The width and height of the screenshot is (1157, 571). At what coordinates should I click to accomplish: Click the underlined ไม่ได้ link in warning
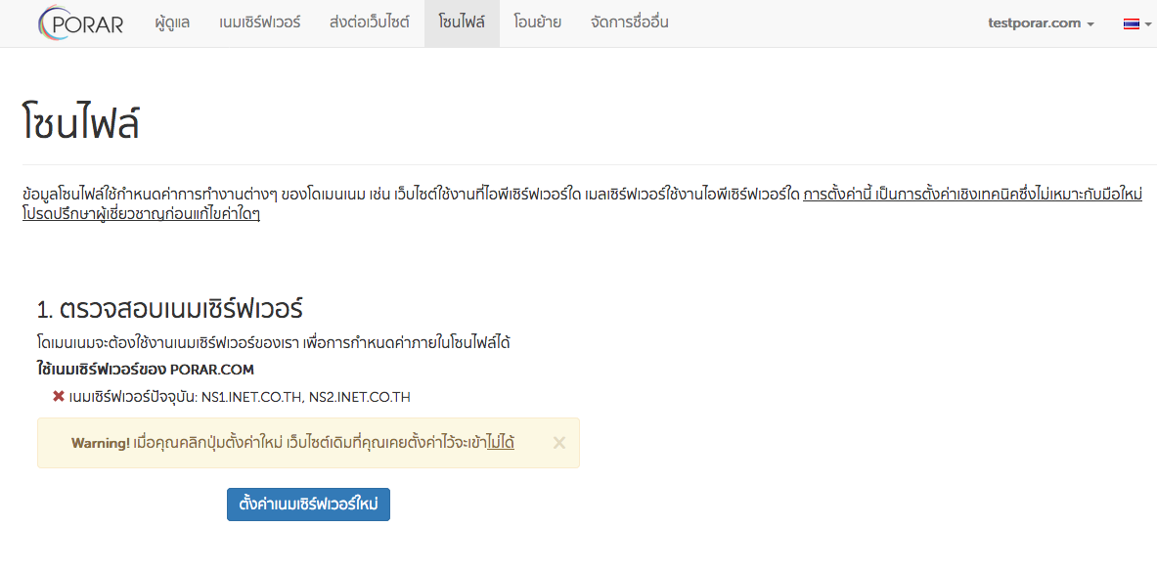(500, 443)
